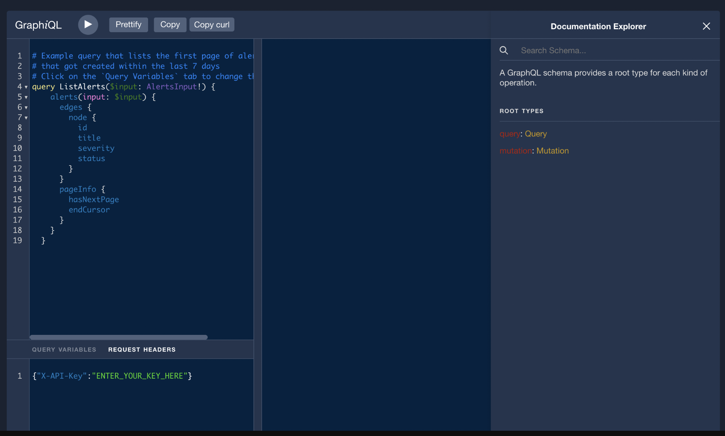This screenshot has height=436, width=725.
Task: Collapse the alerts selection at line 5
Action: tap(25, 97)
